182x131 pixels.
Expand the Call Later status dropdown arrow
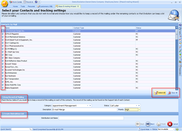pyautogui.click(x=136, y=106)
